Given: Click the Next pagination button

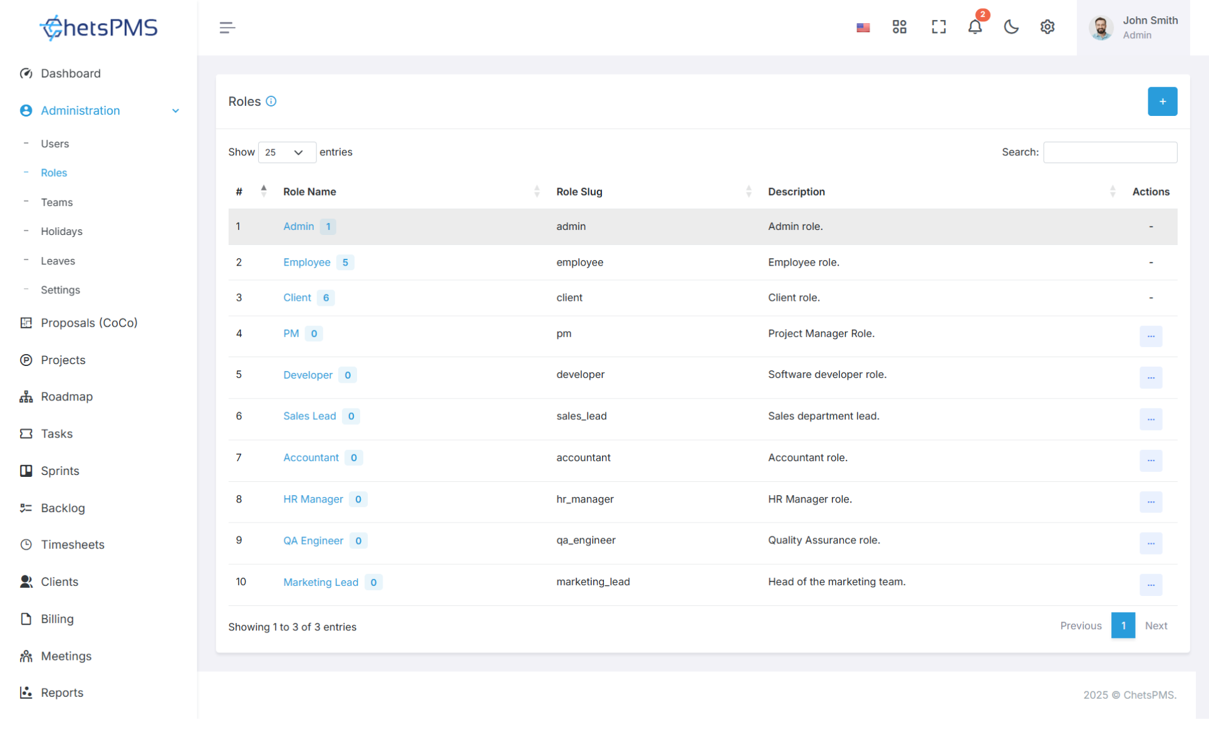Looking at the screenshot, I should click(1156, 625).
